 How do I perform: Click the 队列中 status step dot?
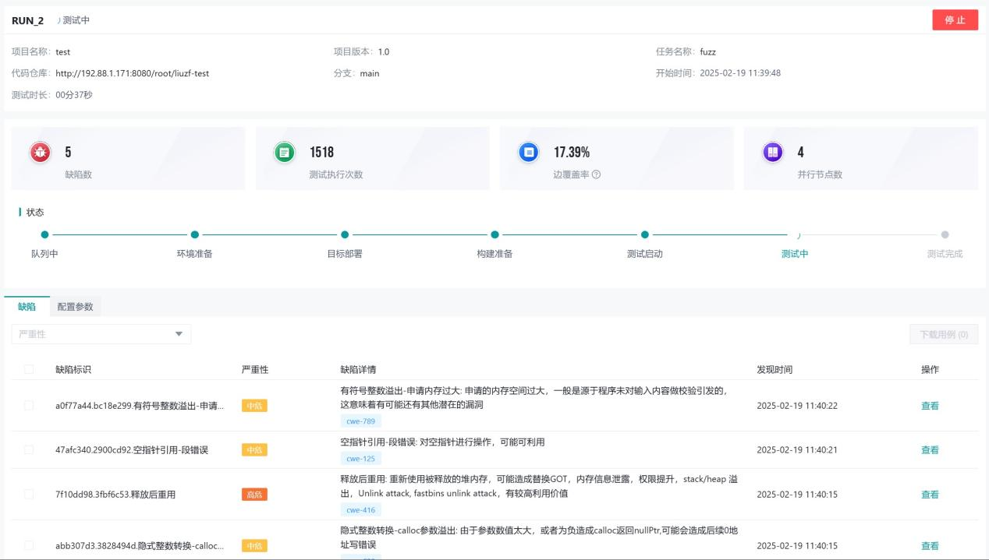[x=44, y=234]
